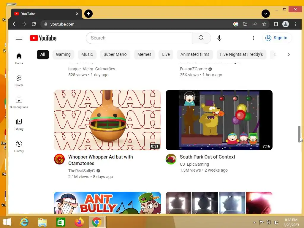Select the All filter chip

(43, 55)
